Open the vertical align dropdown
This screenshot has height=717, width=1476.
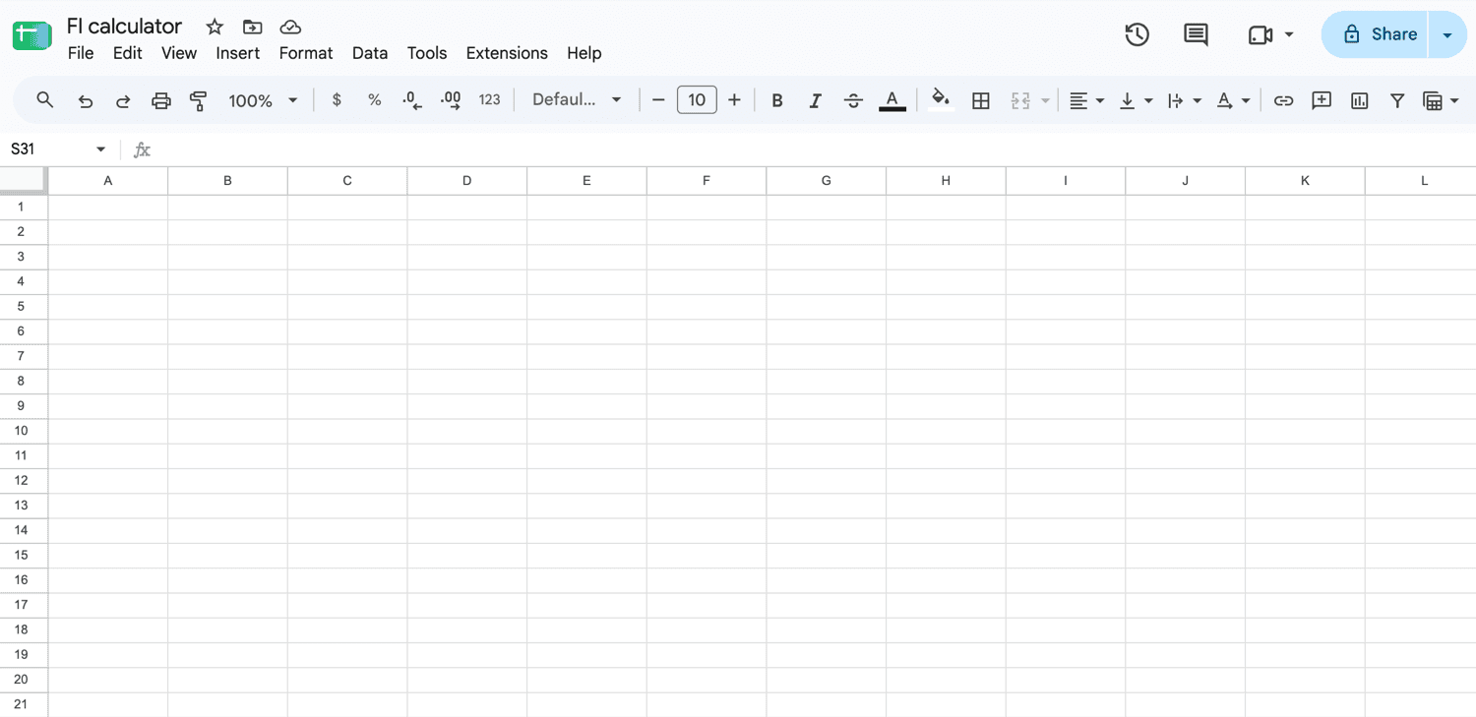point(1136,100)
